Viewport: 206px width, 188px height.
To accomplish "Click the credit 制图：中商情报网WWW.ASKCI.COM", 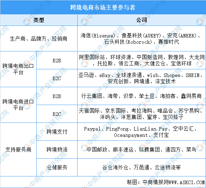I will tap(166, 182).
